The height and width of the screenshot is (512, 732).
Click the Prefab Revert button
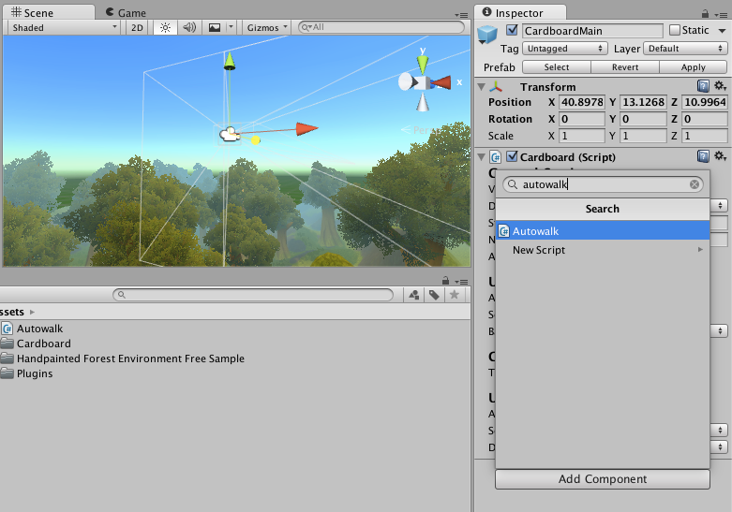[x=625, y=67]
